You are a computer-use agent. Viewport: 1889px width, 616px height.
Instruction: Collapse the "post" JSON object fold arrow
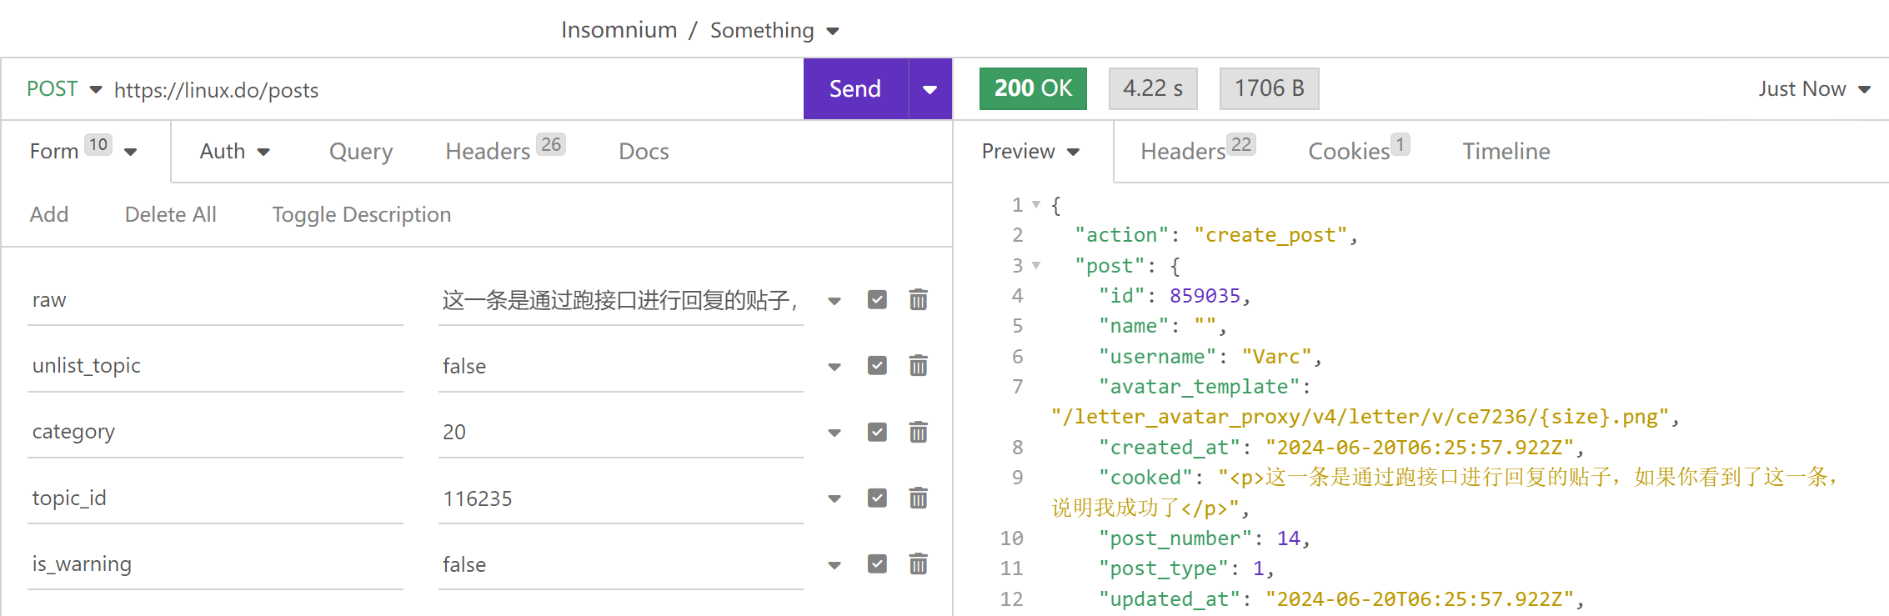(x=1036, y=265)
